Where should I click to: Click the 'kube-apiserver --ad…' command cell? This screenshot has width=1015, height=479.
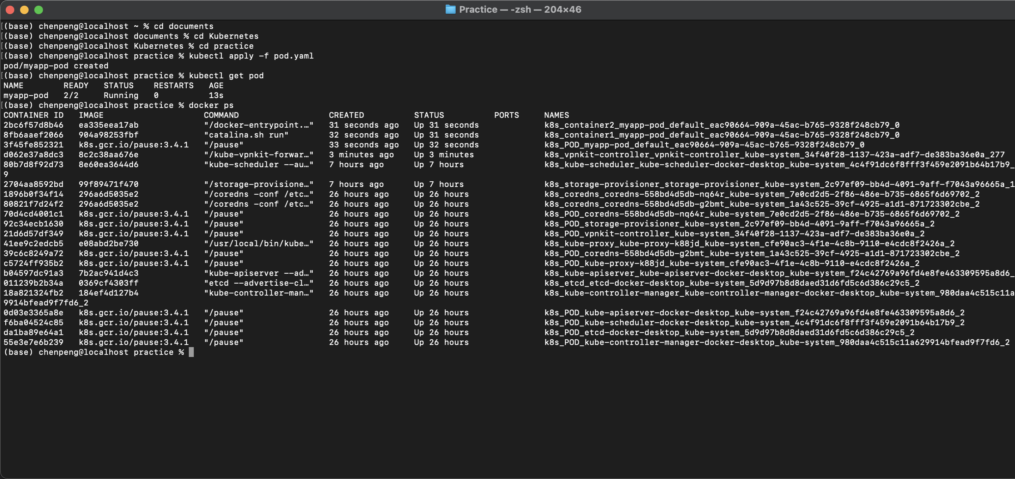coord(258,273)
